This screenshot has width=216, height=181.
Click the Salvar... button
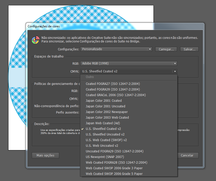[189, 49]
